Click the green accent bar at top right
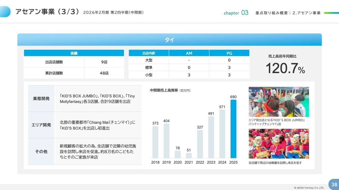Screen dimensions: 339x190 point(331,12)
